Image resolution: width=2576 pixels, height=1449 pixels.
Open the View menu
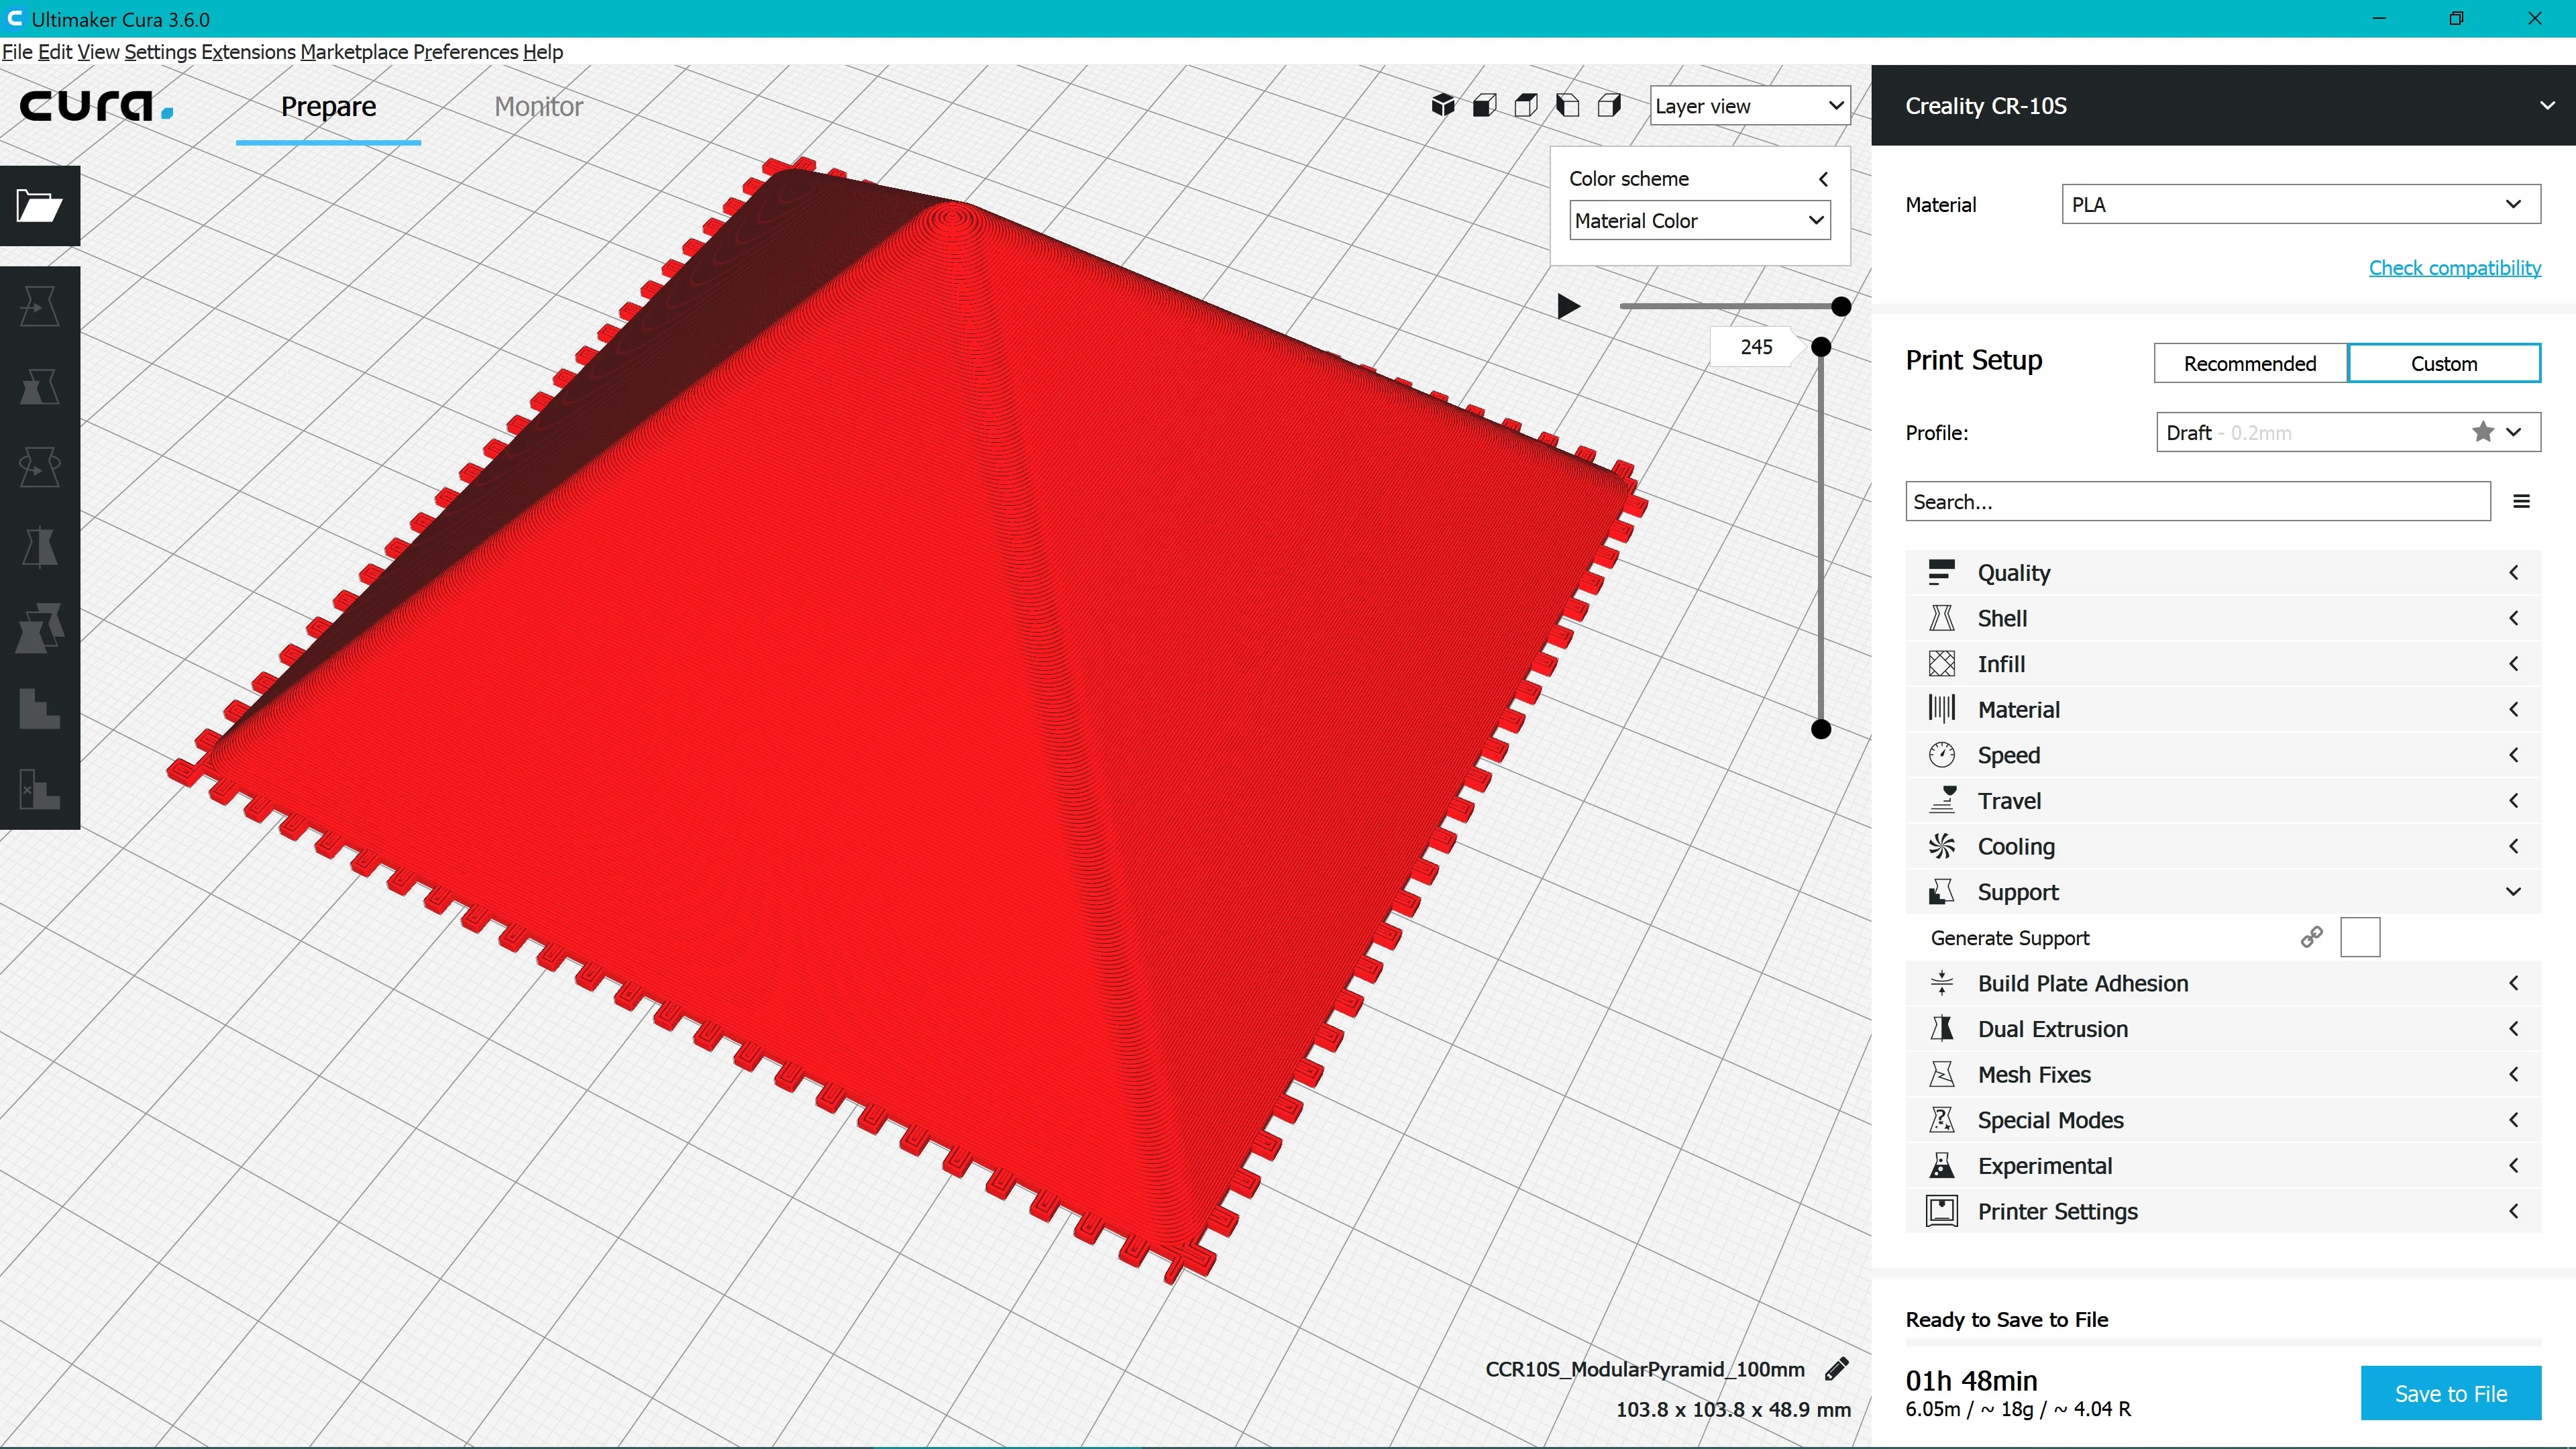(98, 52)
